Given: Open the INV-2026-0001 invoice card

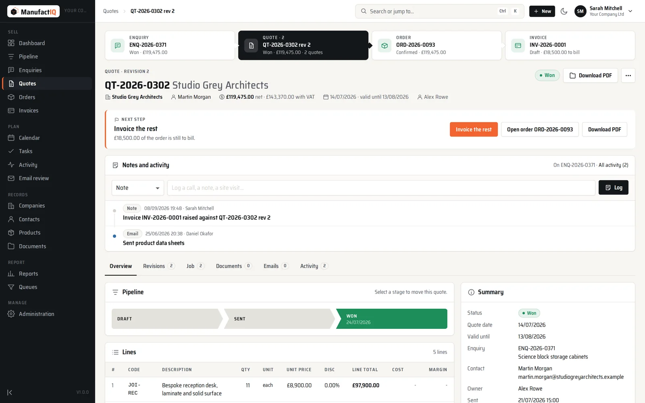Looking at the screenshot, I should point(570,45).
